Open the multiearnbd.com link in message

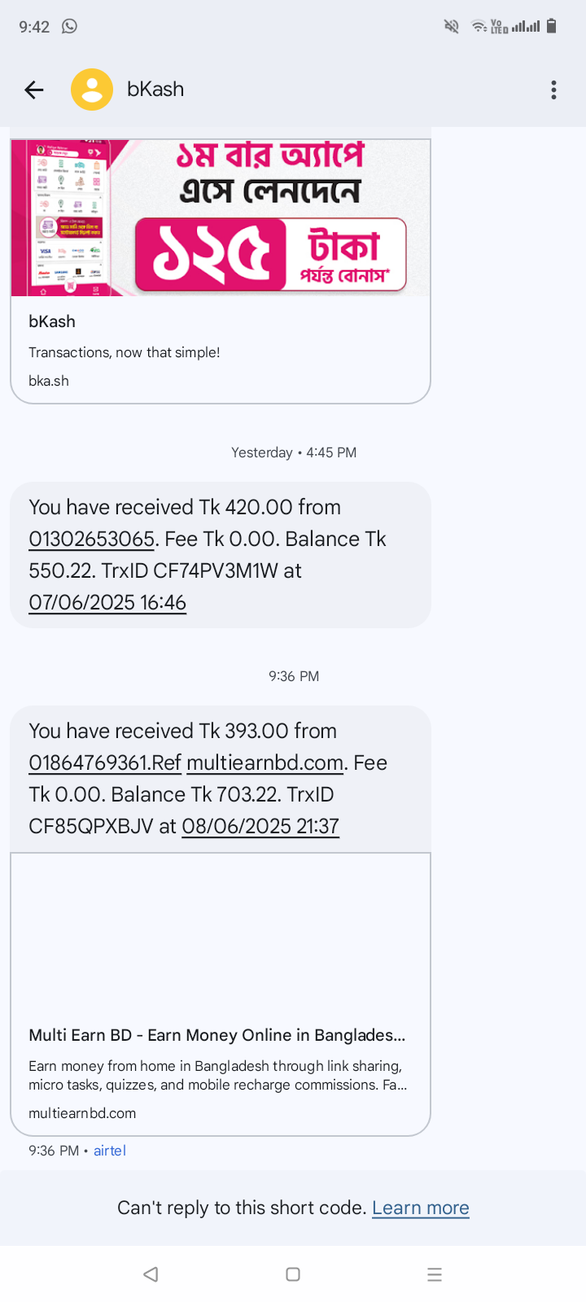(x=265, y=762)
